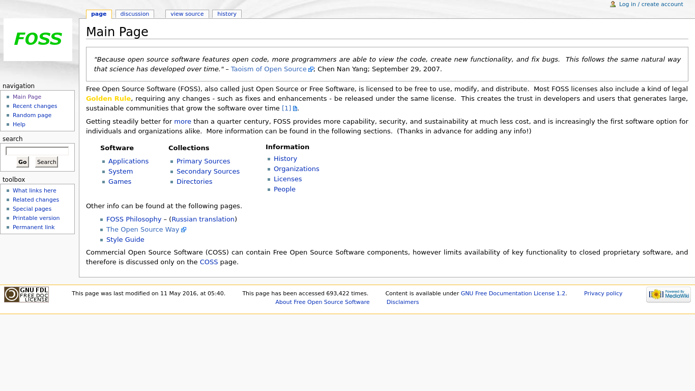Open the Recent changes link
Viewport: 695px width, 391px height.
coord(35,106)
